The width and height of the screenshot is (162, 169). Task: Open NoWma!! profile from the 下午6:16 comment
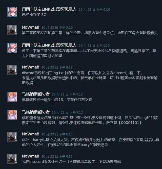pos(31,134)
